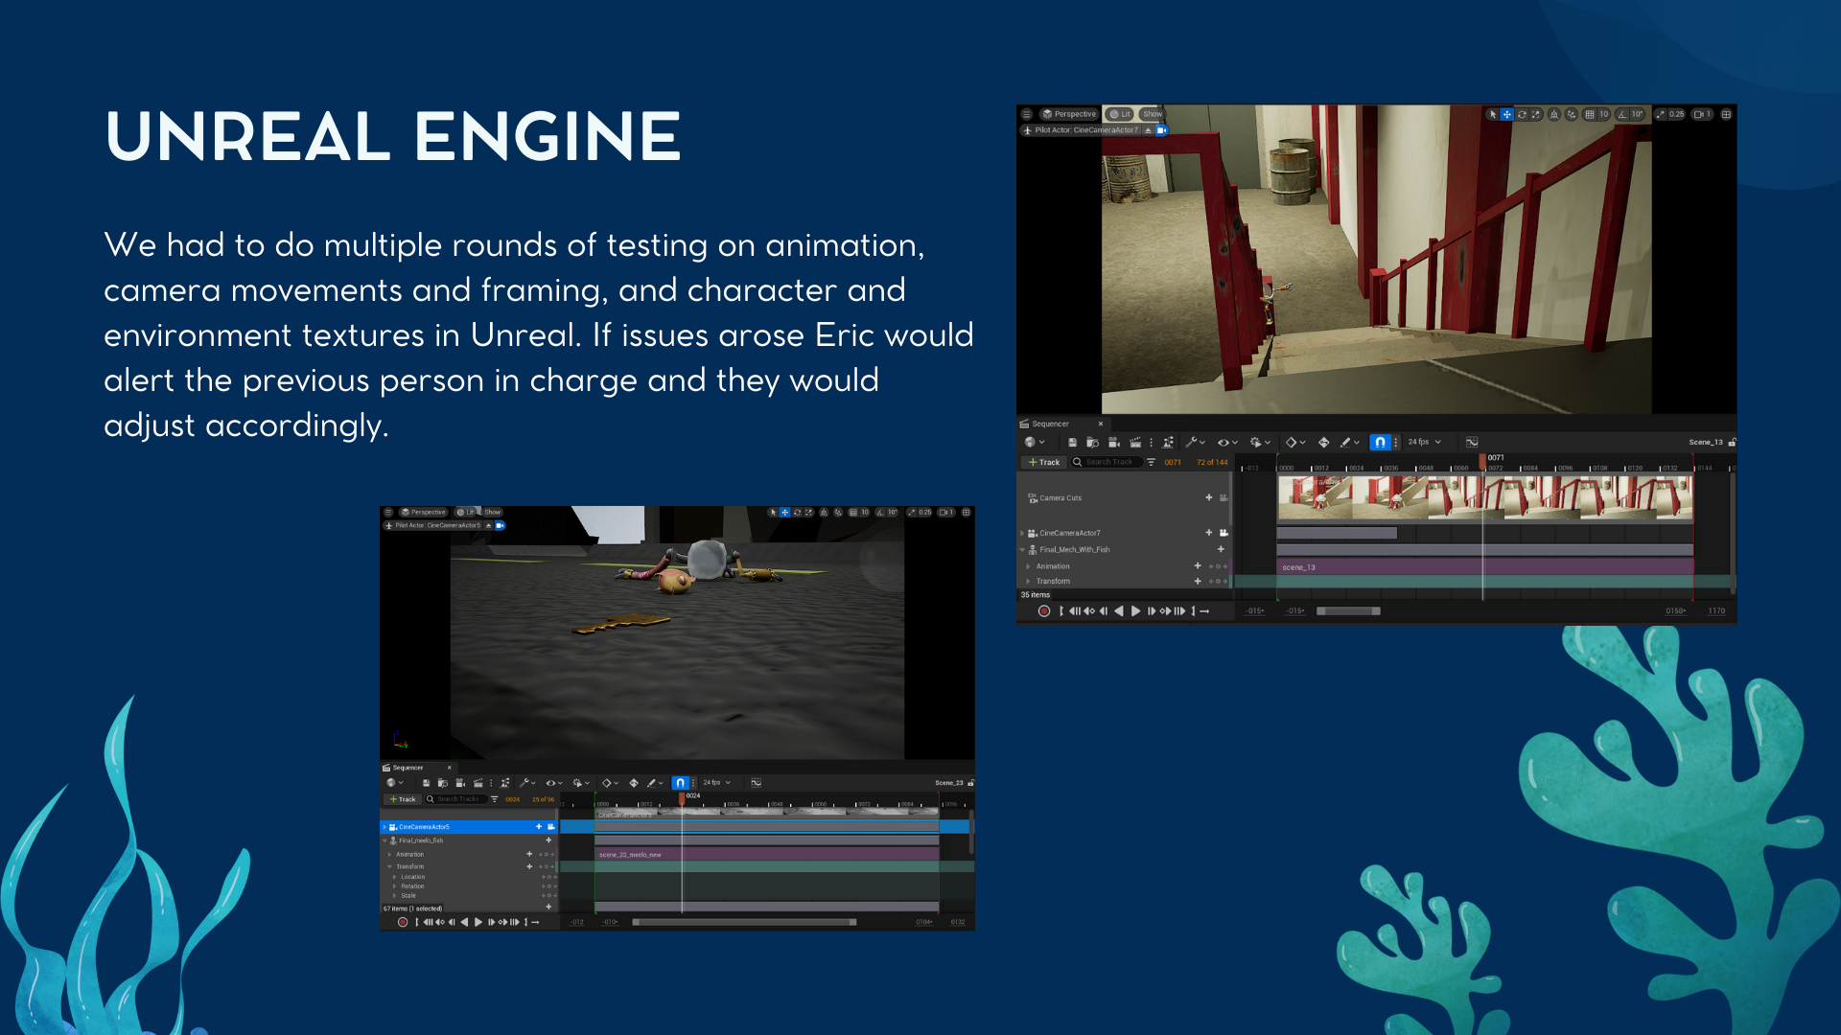Open the wrench actions menu in Scene_23 sequencer
Viewport: 1841px width, 1035px height.
[x=526, y=783]
